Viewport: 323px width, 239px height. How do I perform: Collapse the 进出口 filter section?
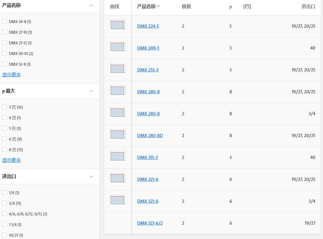pyautogui.click(x=91, y=176)
